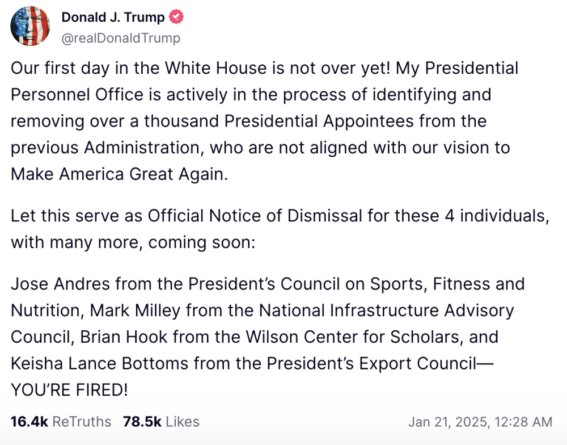Click the Likes label text

click(x=183, y=422)
